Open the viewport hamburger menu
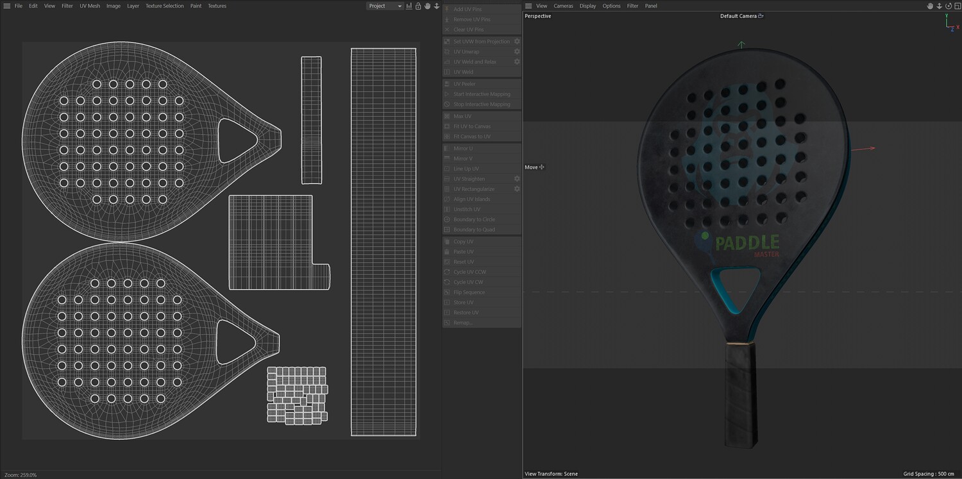Viewport: 962px width, 479px height. pyautogui.click(x=528, y=6)
